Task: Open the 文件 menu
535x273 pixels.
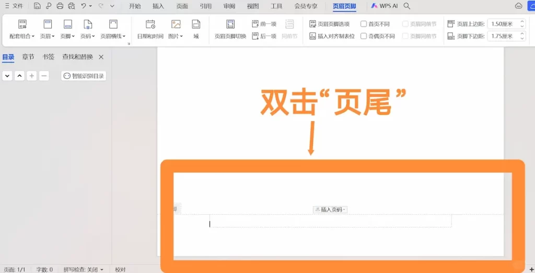Action: click(x=14, y=6)
